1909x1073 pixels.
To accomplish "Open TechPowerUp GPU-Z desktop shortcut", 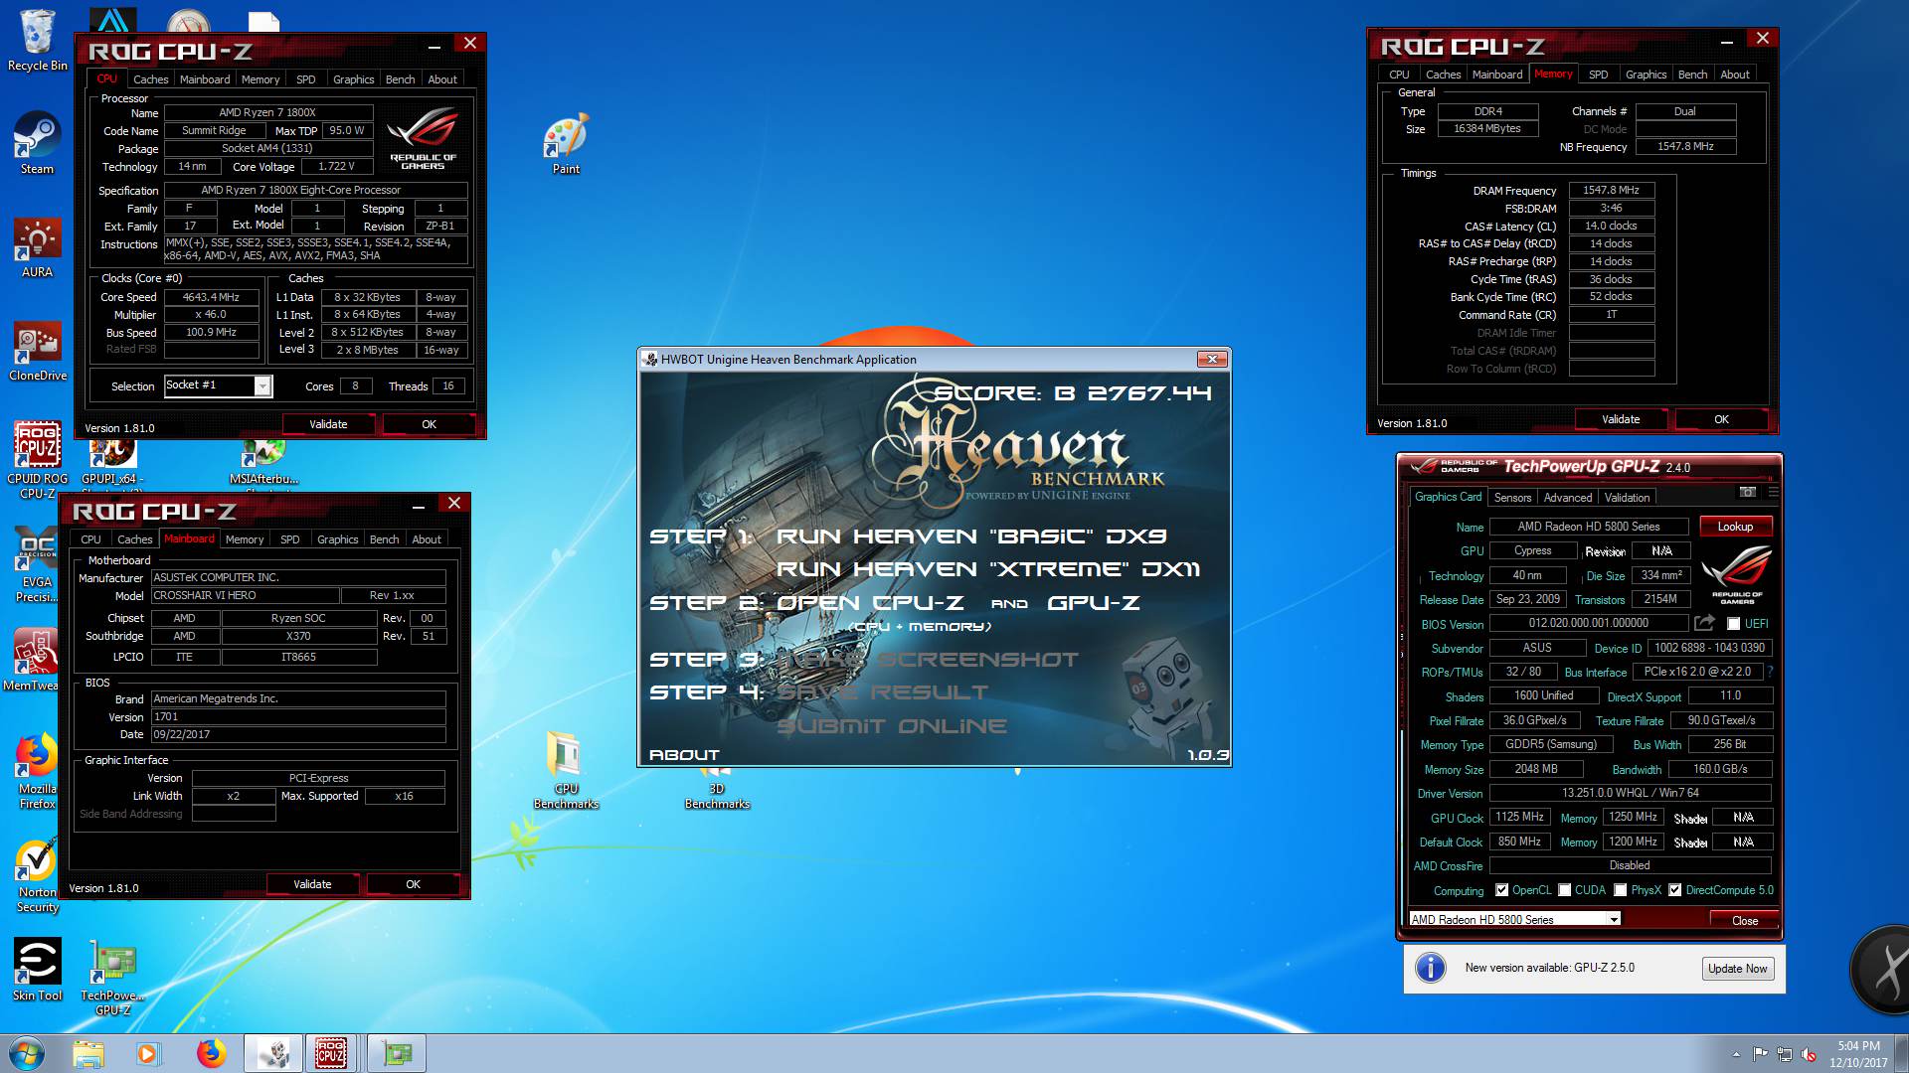I will (x=112, y=978).
